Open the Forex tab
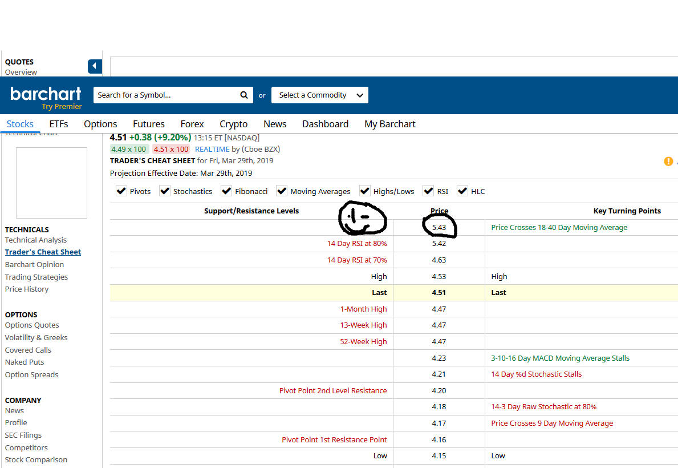Viewport: 678px width, 468px height. pos(192,124)
